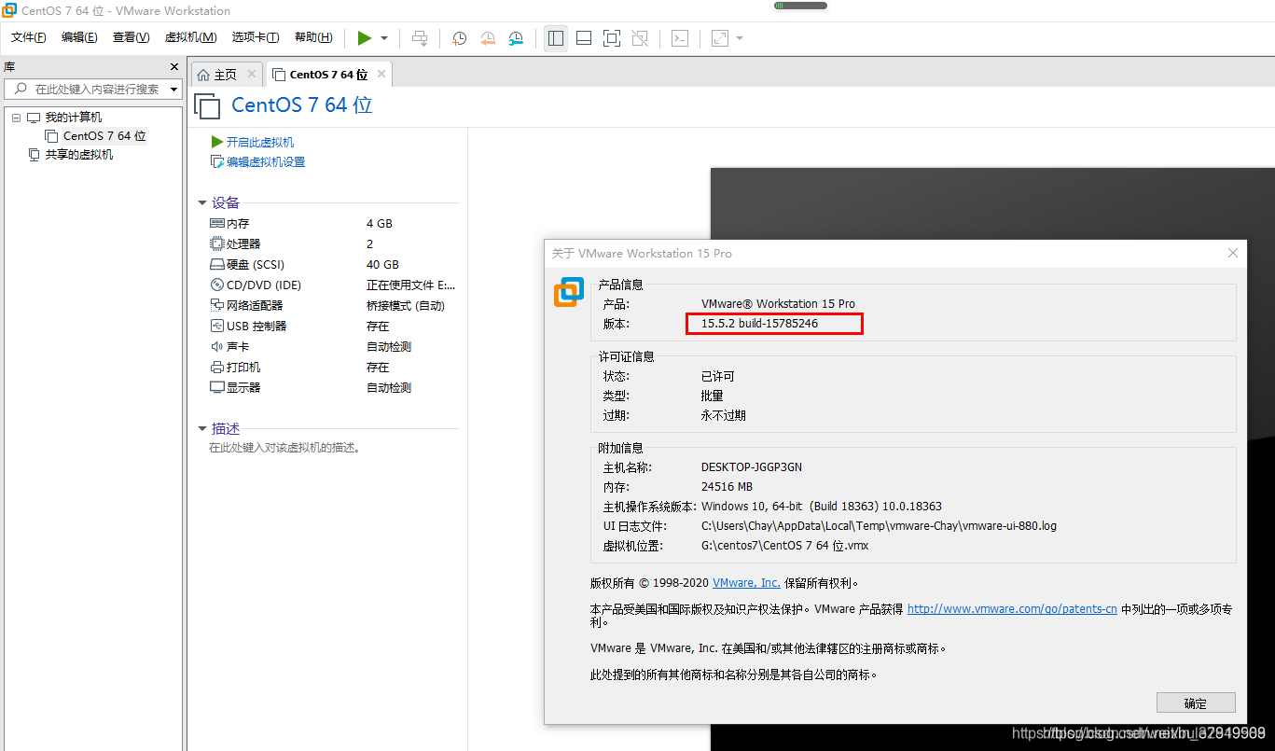Viewport: 1275px width, 751px height.
Task: Enter full screen mode from toolbar
Action: click(612, 38)
